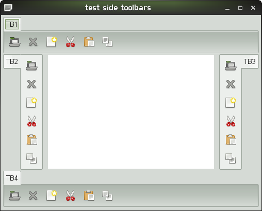Click the New document icon in TB4 toolbar
Screen dimensions: 262x211
52,196
